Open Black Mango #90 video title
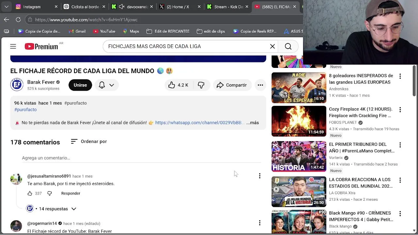Viewport: 418px width, 235px height. 361,216
